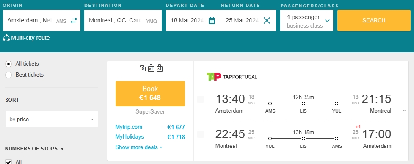Open the sort by price dropdown
This screenshot has height=164, width=414.
coord(52,120)
